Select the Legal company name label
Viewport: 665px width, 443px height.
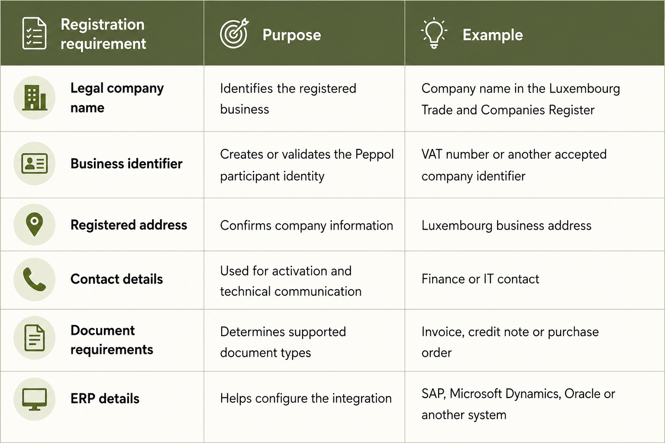pyautogui.click(x=117, y=98)
